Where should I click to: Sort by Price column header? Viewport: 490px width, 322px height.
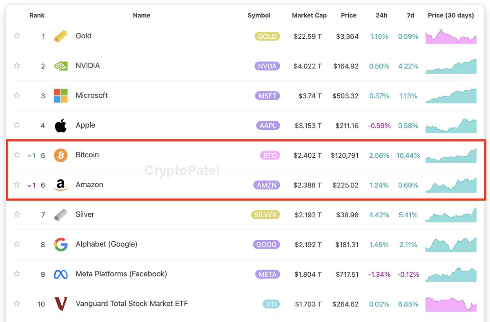[x=349, y=15]
